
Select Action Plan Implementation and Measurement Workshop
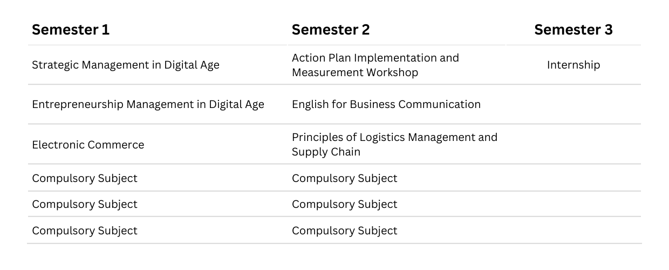pyautogui.click(x=376, y=65)
